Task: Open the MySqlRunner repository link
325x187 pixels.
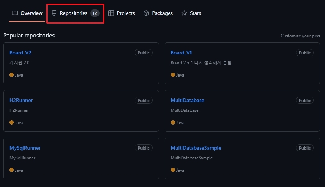Action: [25, 148]
